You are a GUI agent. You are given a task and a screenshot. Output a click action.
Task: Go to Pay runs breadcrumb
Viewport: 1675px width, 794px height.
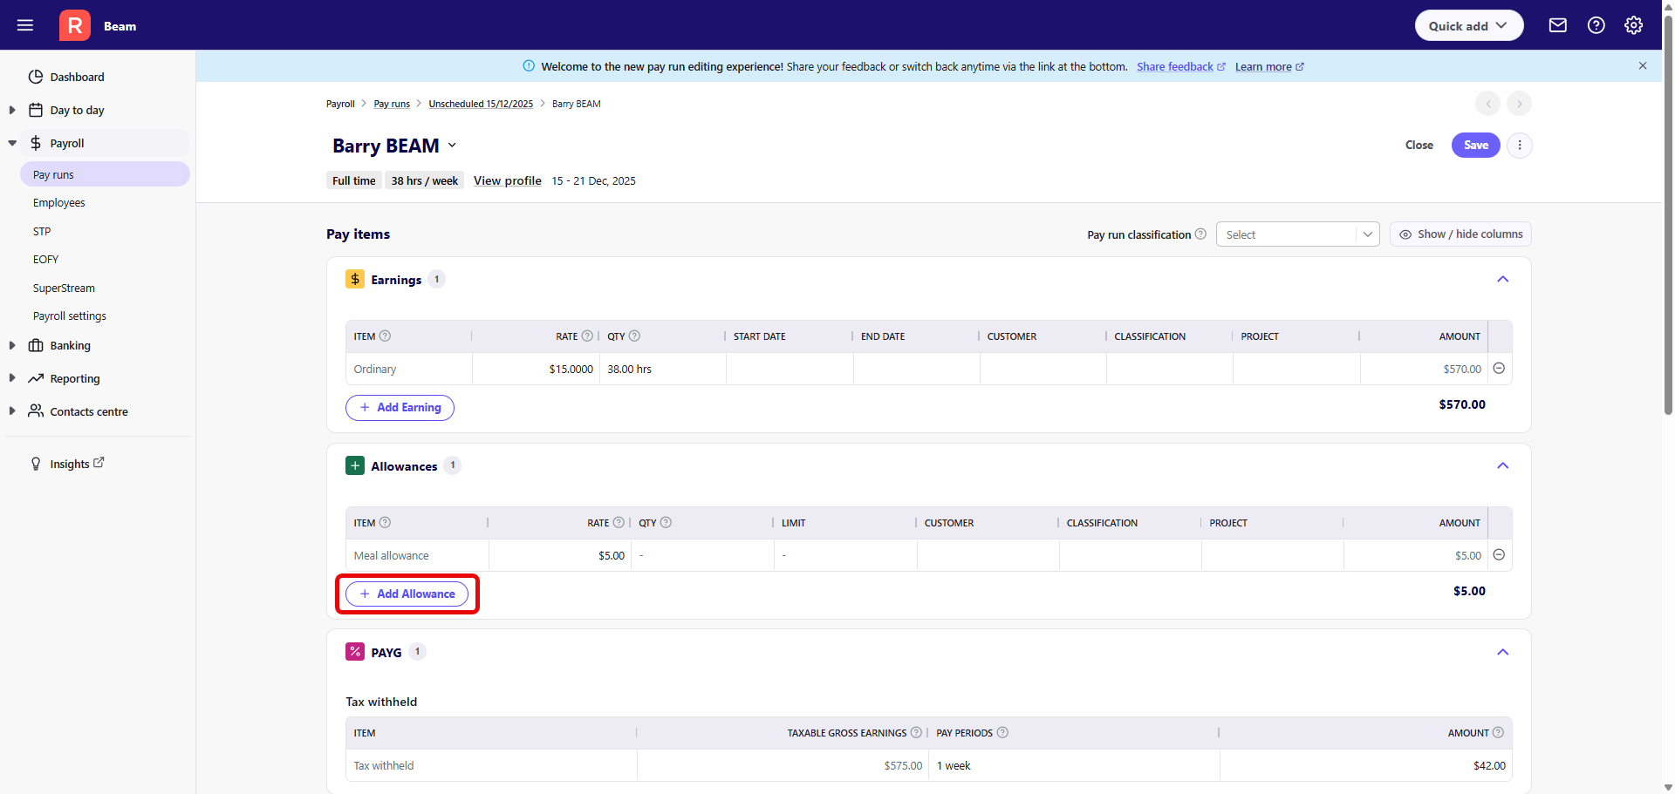tap(392, 104)
